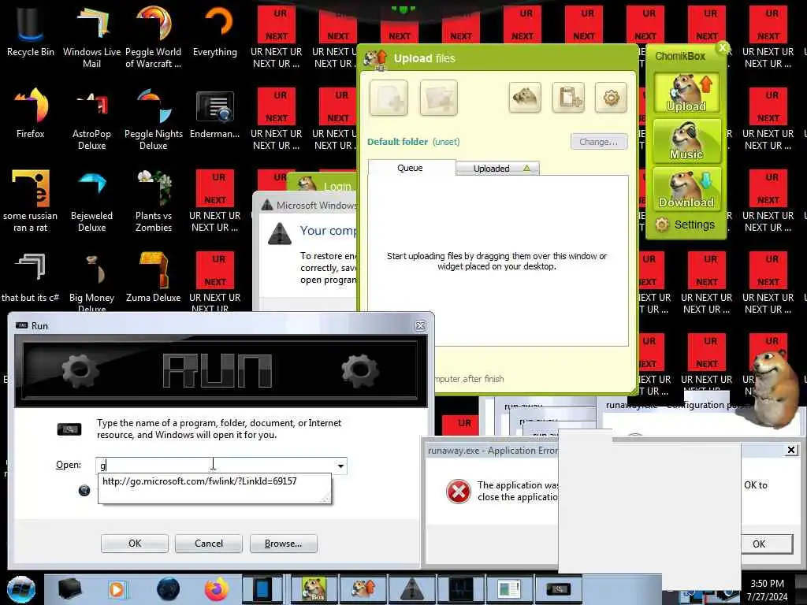Close the Run dialog window

point(421,325)
